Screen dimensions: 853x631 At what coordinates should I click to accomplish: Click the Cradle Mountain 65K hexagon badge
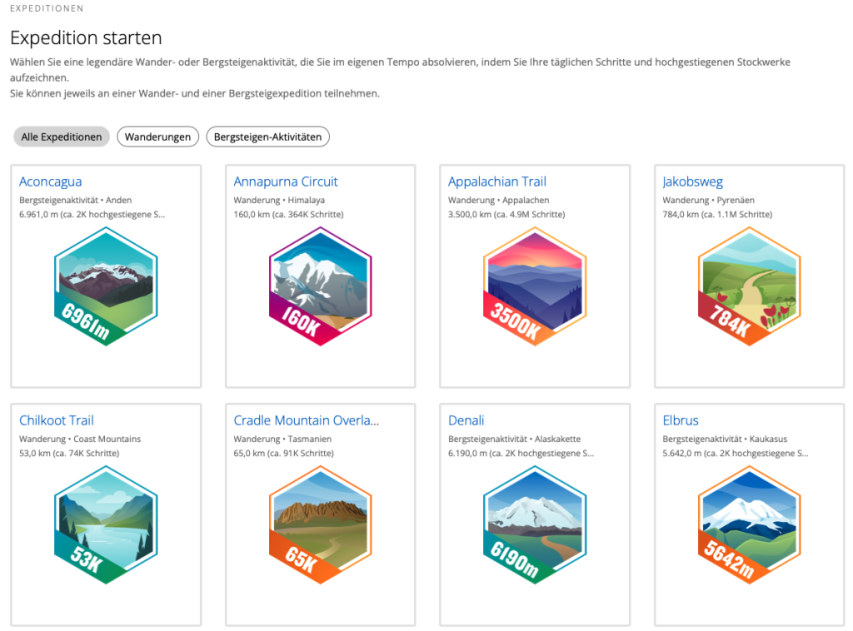click(321, 525)
